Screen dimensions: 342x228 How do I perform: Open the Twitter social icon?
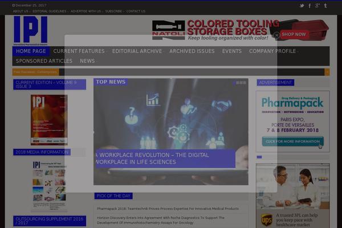pos(302,6)
